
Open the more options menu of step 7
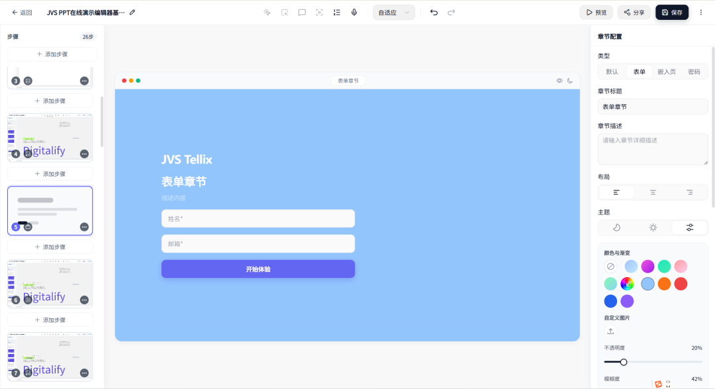pos(84,373)
